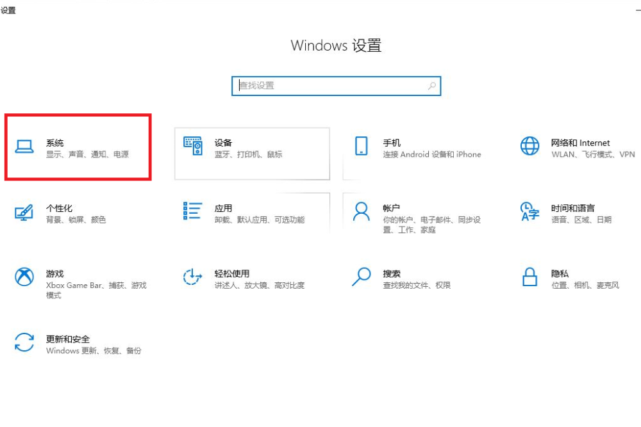The height and width of the screenshot is (427, 641).
Task: Click the description 背景、锁屏、颜色
Action: (76, 220)
